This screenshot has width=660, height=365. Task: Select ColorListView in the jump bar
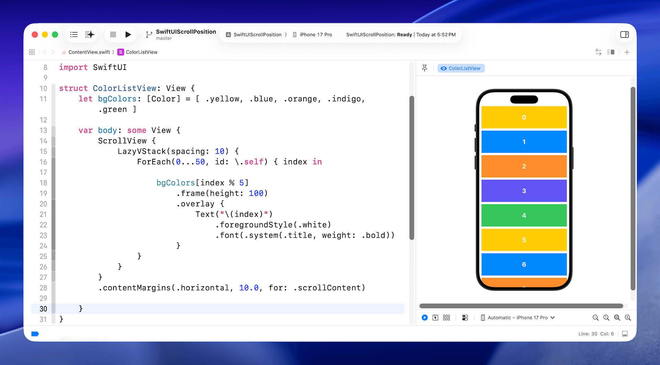pyautogui.click(x=141, y=52)
